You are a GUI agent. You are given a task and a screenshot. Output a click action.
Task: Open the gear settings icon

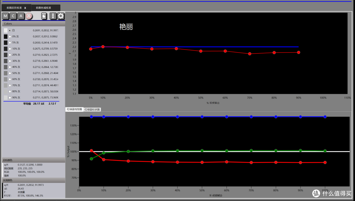pyautogui.click(x=61, y=16)
